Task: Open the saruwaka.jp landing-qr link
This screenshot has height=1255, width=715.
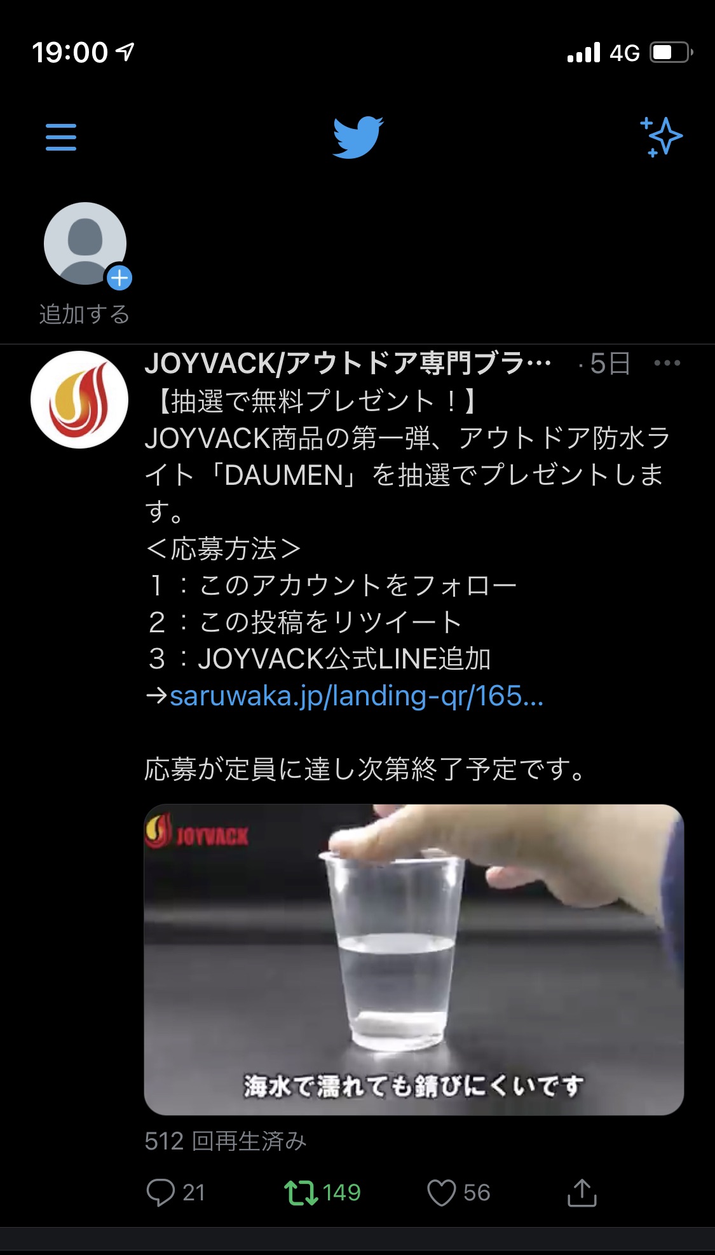Action: (x=357, y=696)
